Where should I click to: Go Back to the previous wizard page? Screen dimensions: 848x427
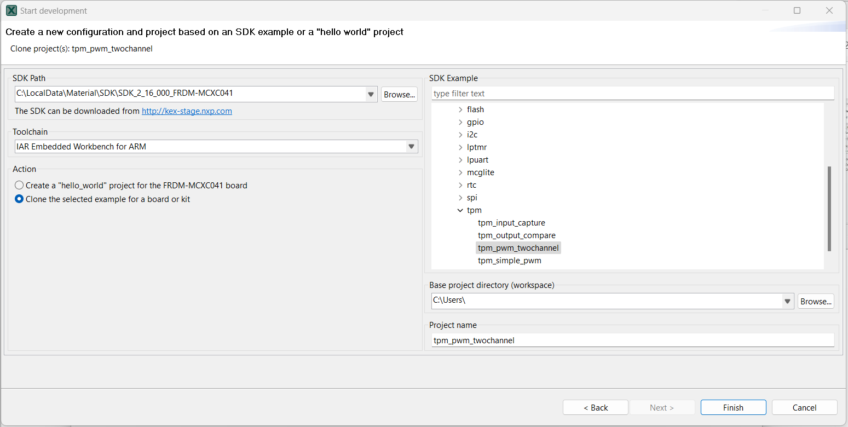point(596,407)
